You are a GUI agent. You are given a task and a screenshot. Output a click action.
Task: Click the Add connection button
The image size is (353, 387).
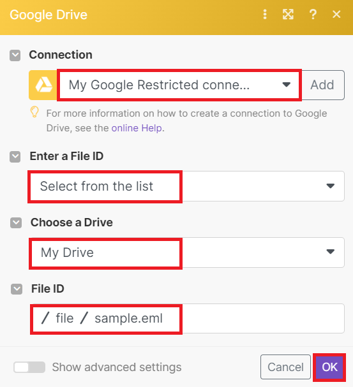coord(322,85)
